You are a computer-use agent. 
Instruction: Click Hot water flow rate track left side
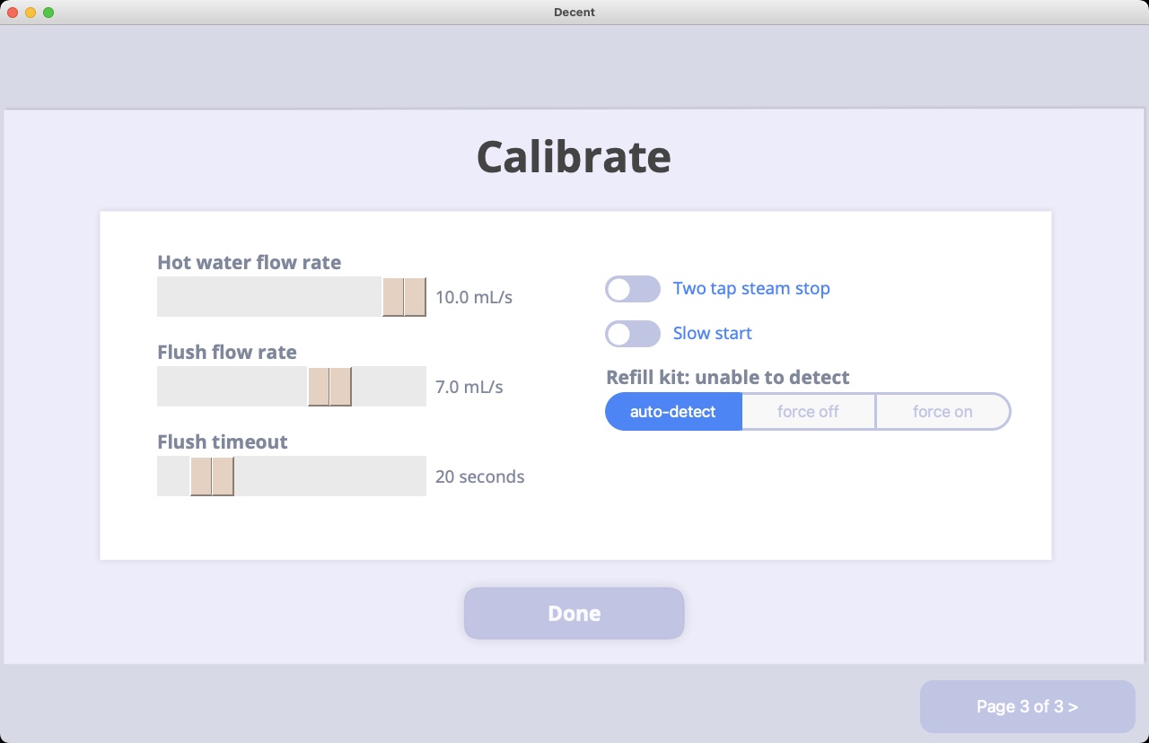pos(269,297)
